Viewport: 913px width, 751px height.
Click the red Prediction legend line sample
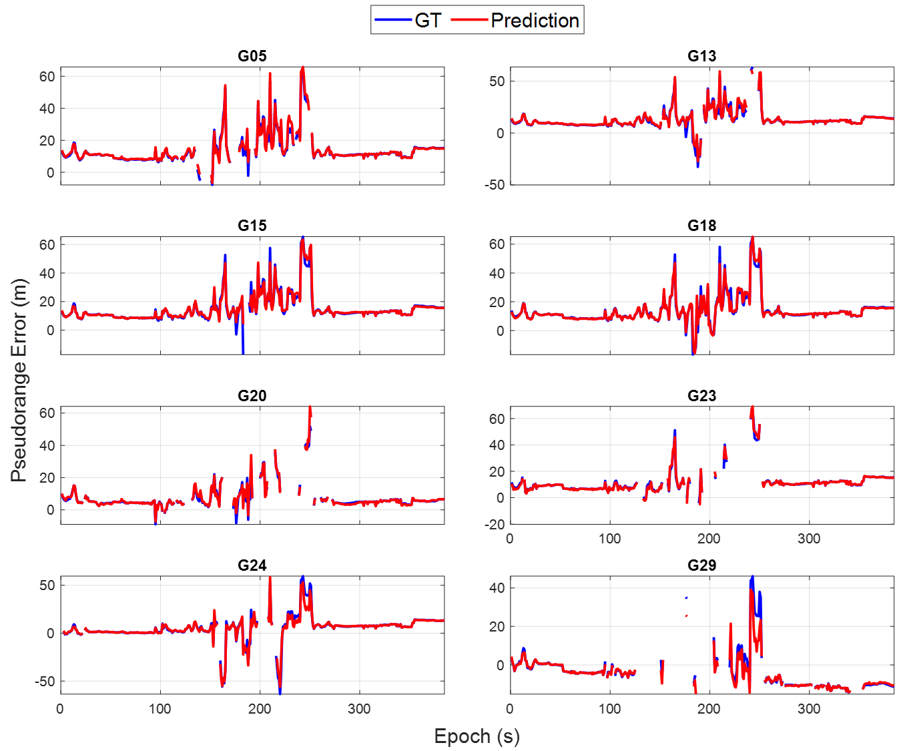(x=469, y=20)
